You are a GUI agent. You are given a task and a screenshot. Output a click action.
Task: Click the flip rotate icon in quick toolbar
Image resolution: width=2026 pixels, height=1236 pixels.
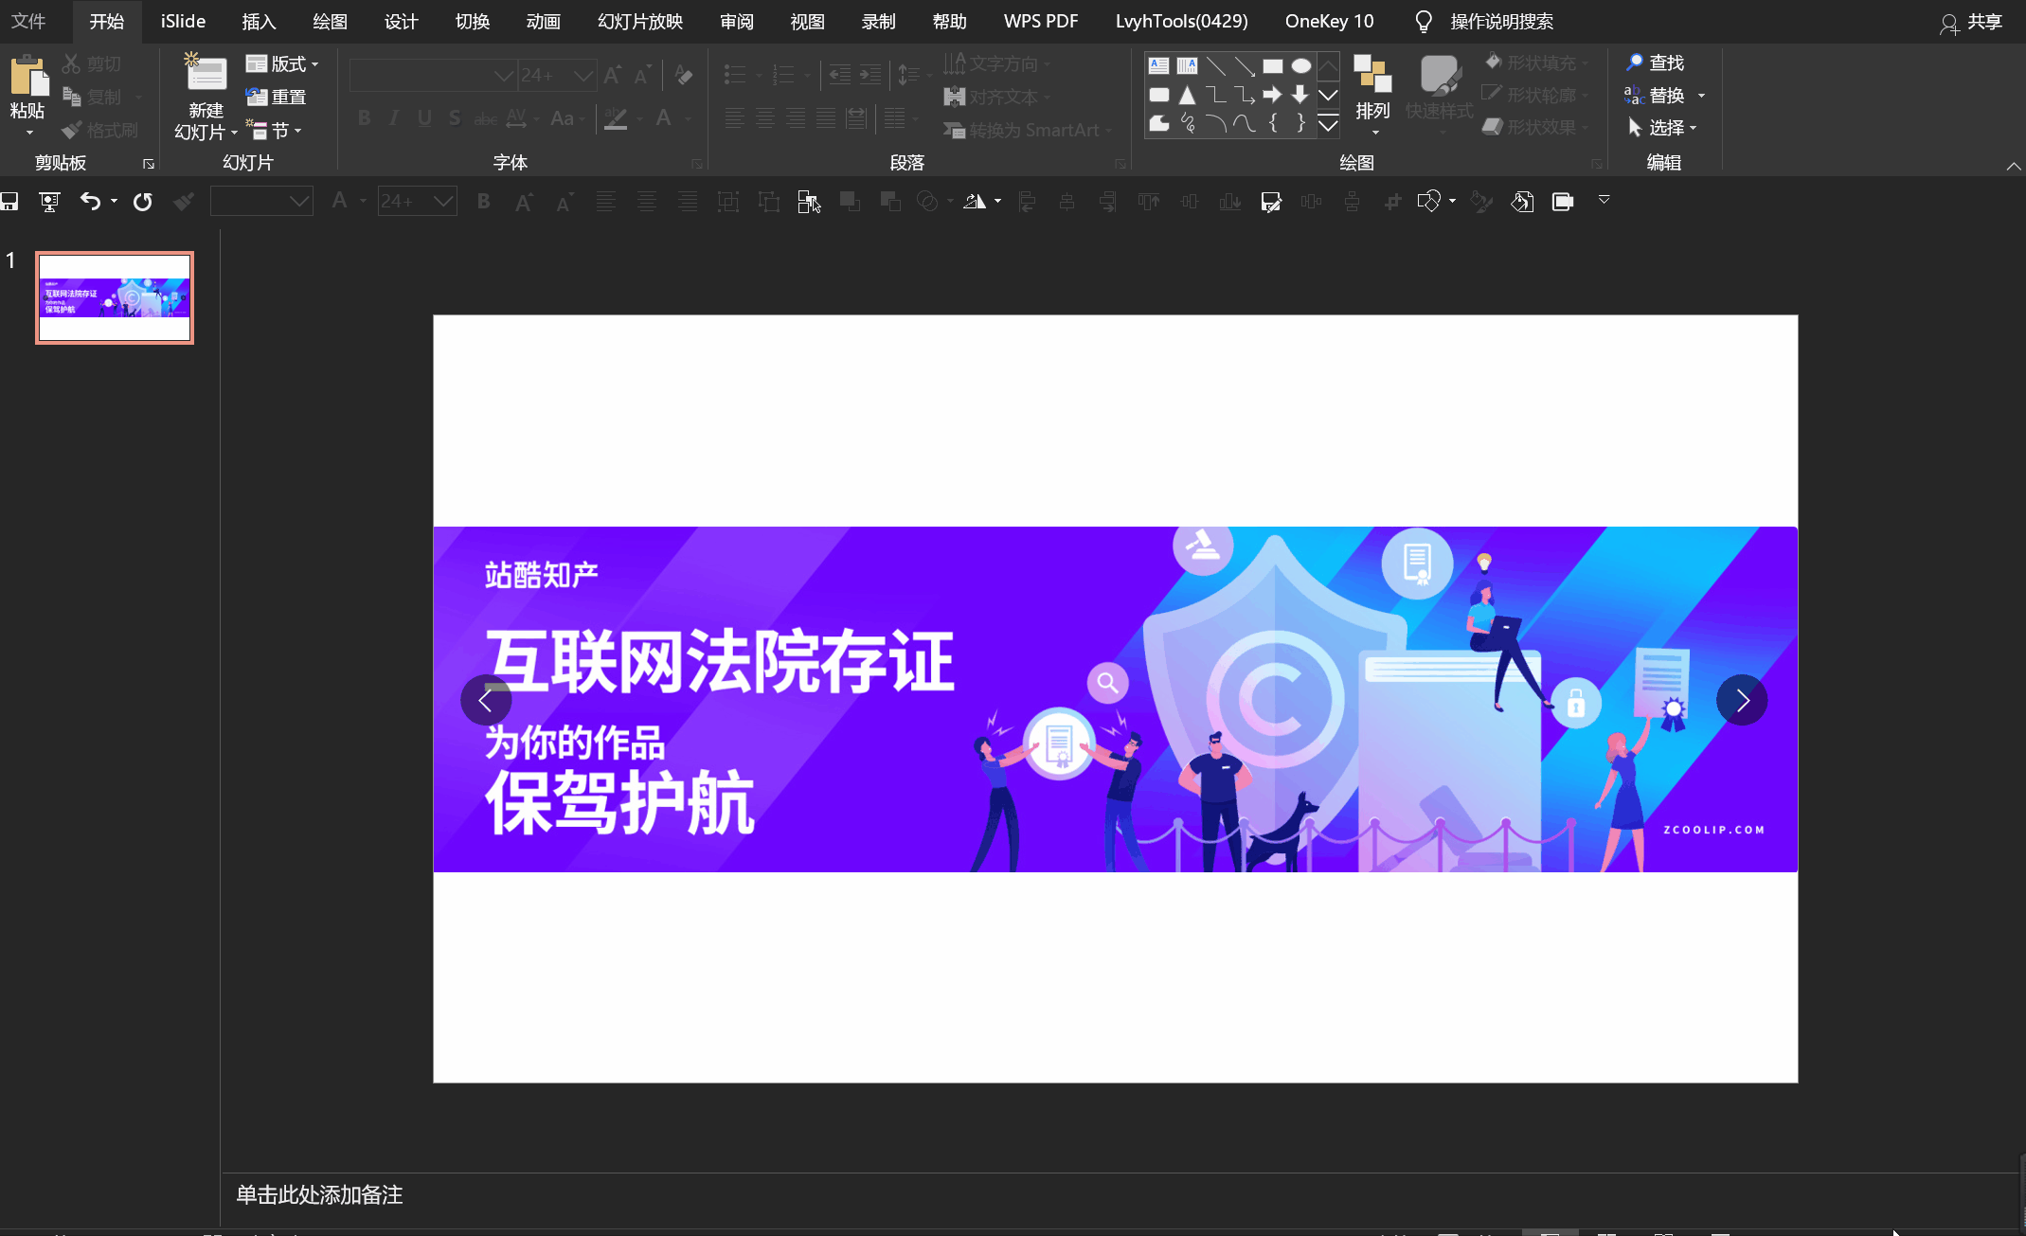[975, 201]
